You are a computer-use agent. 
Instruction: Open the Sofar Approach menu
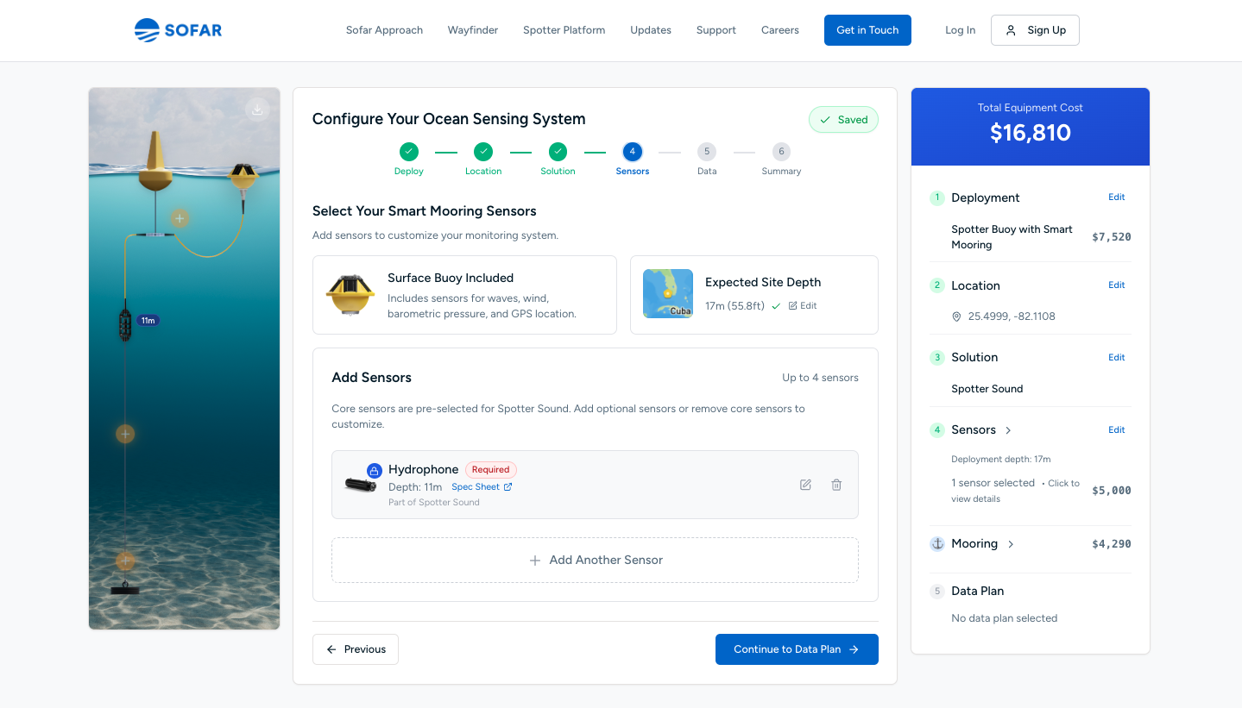(x=384, y=30)
